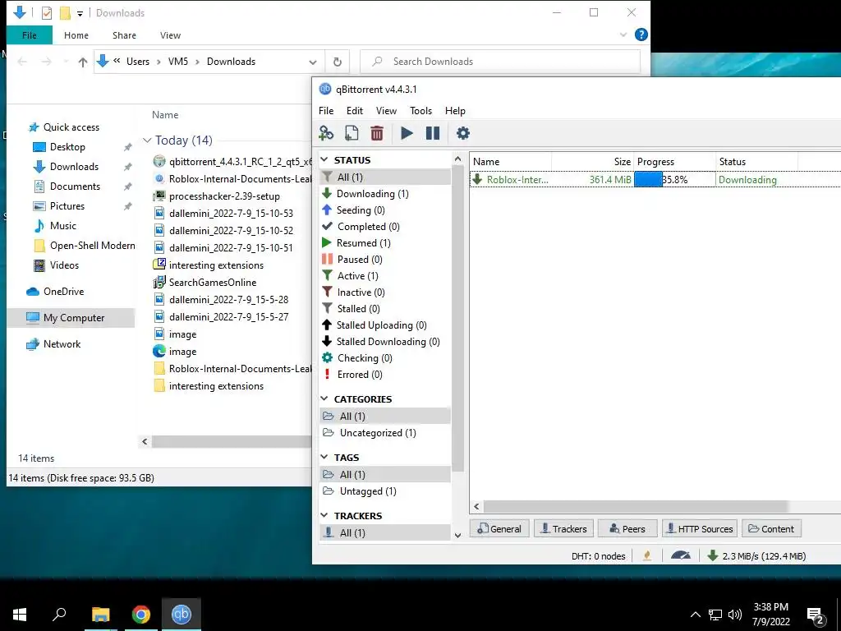The width and height of the screenshot is (841, 631).
Task: Select Downloading (1) status filter
Action: coord(385,194)
